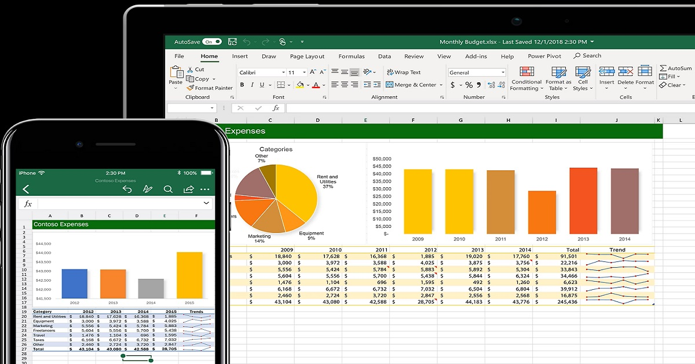The width and height of the screenshot is (695, 364).
Task: Expand the phone's formula bar chevron
Action: click(206, 203)
